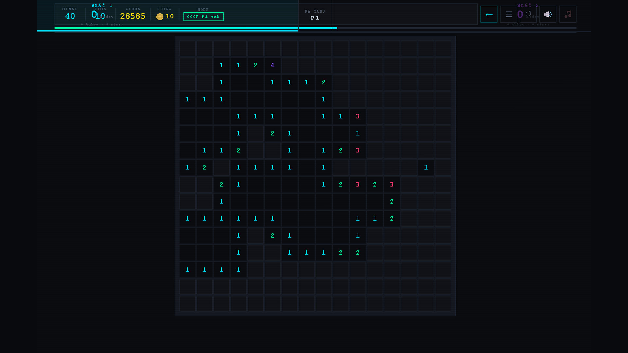Reveal the bottom-right corner covered cell
Viewport: 628px width, 353px height.
click(443, 304)
